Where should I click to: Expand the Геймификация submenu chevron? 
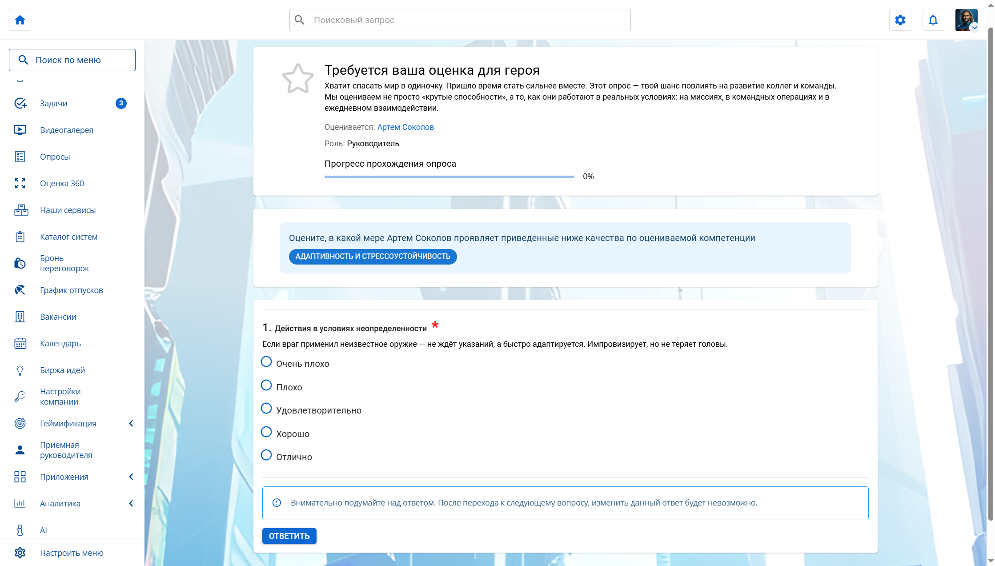click(x=131, y=423)
